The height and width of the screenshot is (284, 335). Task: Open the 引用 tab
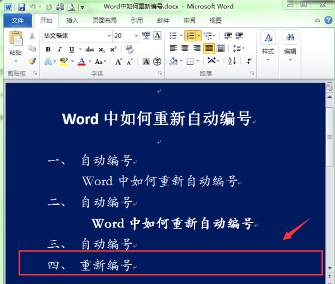[137, 21]
